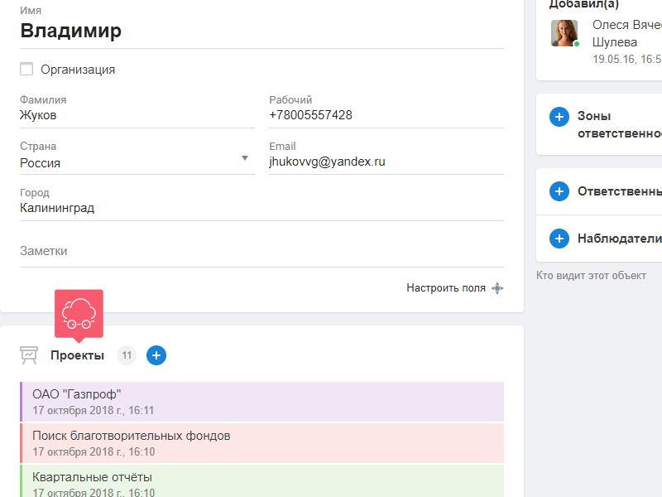Select the country value Россия

pyautogui.click(x=40, y=163)
